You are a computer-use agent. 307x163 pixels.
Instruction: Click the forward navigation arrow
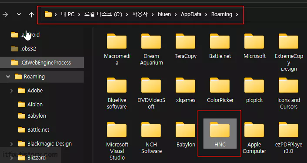tap(5, 14)
